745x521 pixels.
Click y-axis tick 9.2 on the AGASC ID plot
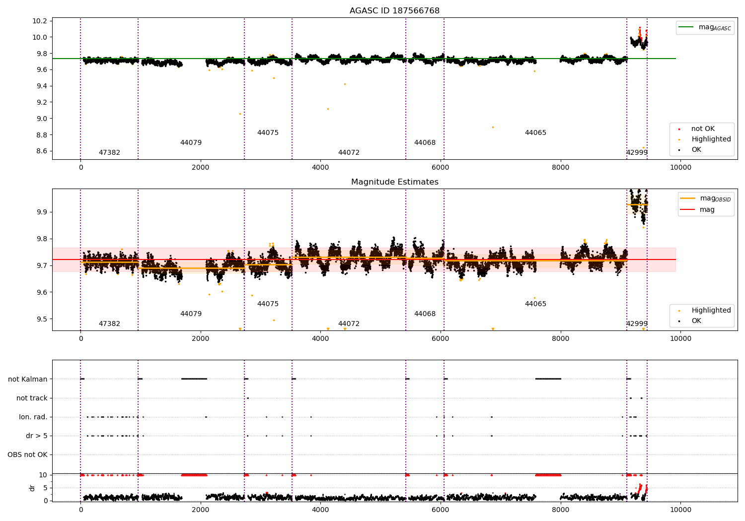tap(42, 103)
